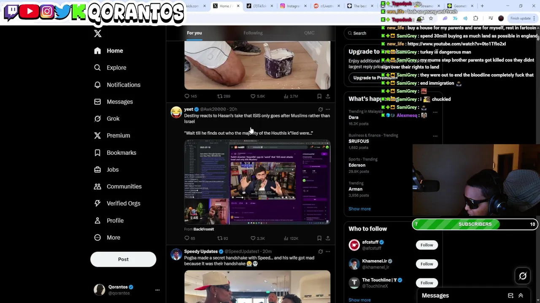This screenshot has width=540, height=303.
Task: Open more options for $RUFOUS trend
Action: point(435,136)
